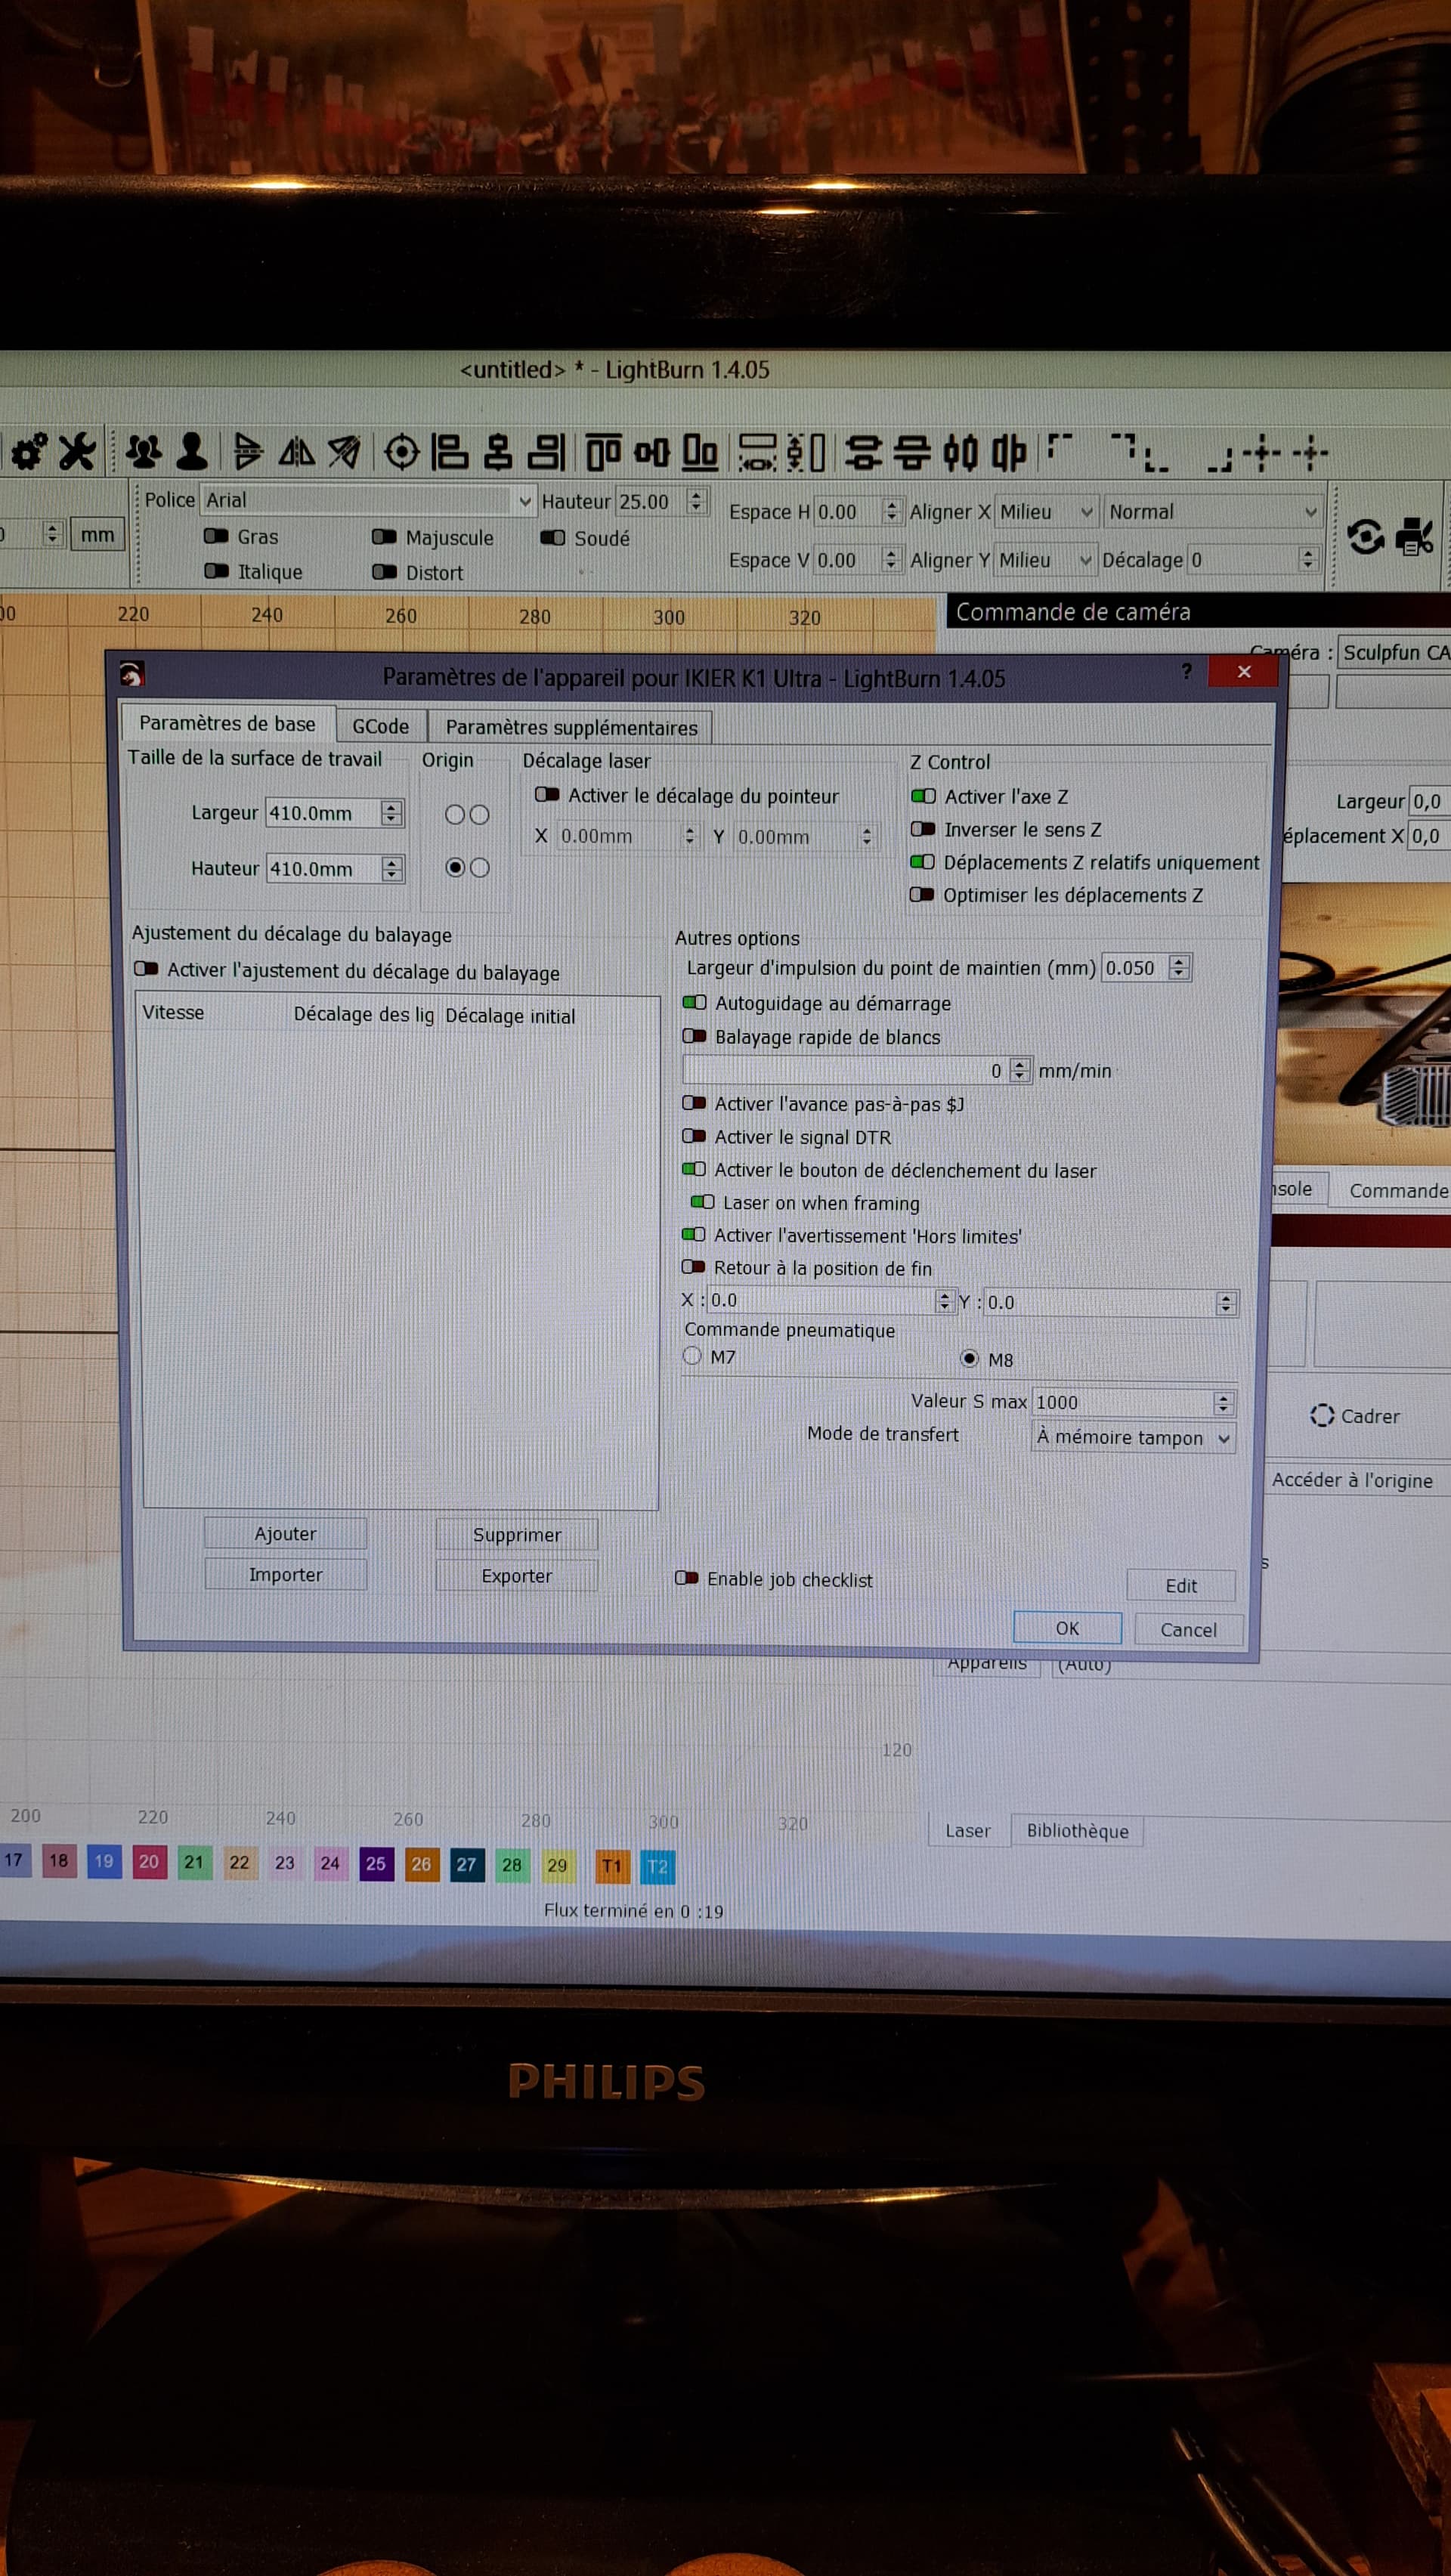The image size is (1451, 2576).
Task: Toggle Activer l'axe Z switch
Action: (923, 796)
